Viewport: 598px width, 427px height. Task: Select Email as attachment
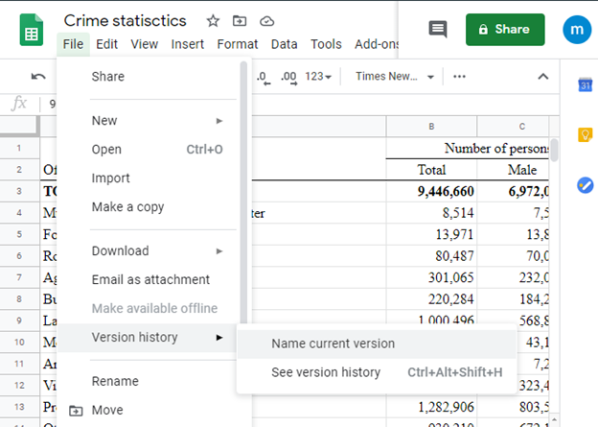pyautogui.click(x=149, y=279)
